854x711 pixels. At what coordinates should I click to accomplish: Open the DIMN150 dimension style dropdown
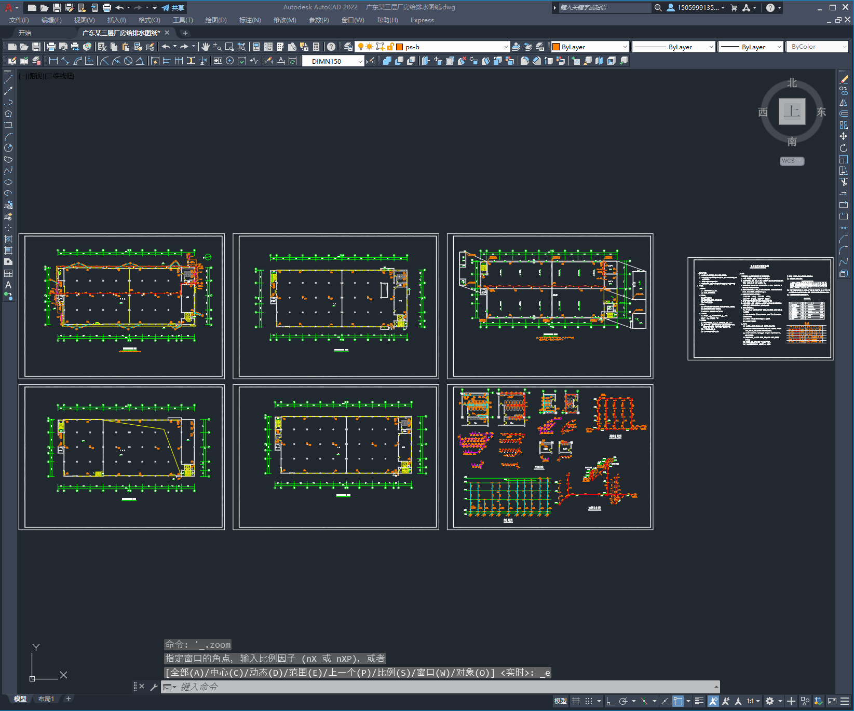[333, 61]
